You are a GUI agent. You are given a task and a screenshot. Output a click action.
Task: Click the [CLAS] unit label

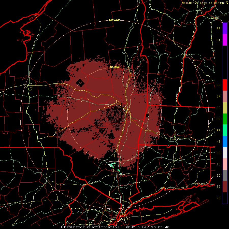click(215, 18)
